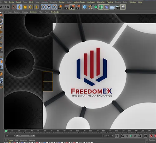Open the viewport Cameras menu
The height and width of the screenshot is (143, 156).
pyautogui.click(x=17, y=12)
